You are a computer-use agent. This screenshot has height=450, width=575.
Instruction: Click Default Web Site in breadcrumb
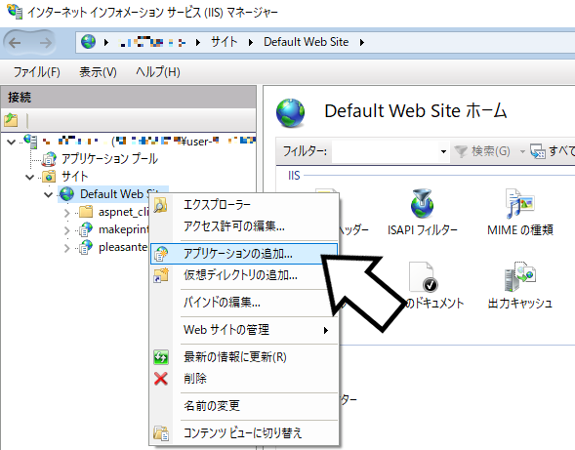pos(307,42)
